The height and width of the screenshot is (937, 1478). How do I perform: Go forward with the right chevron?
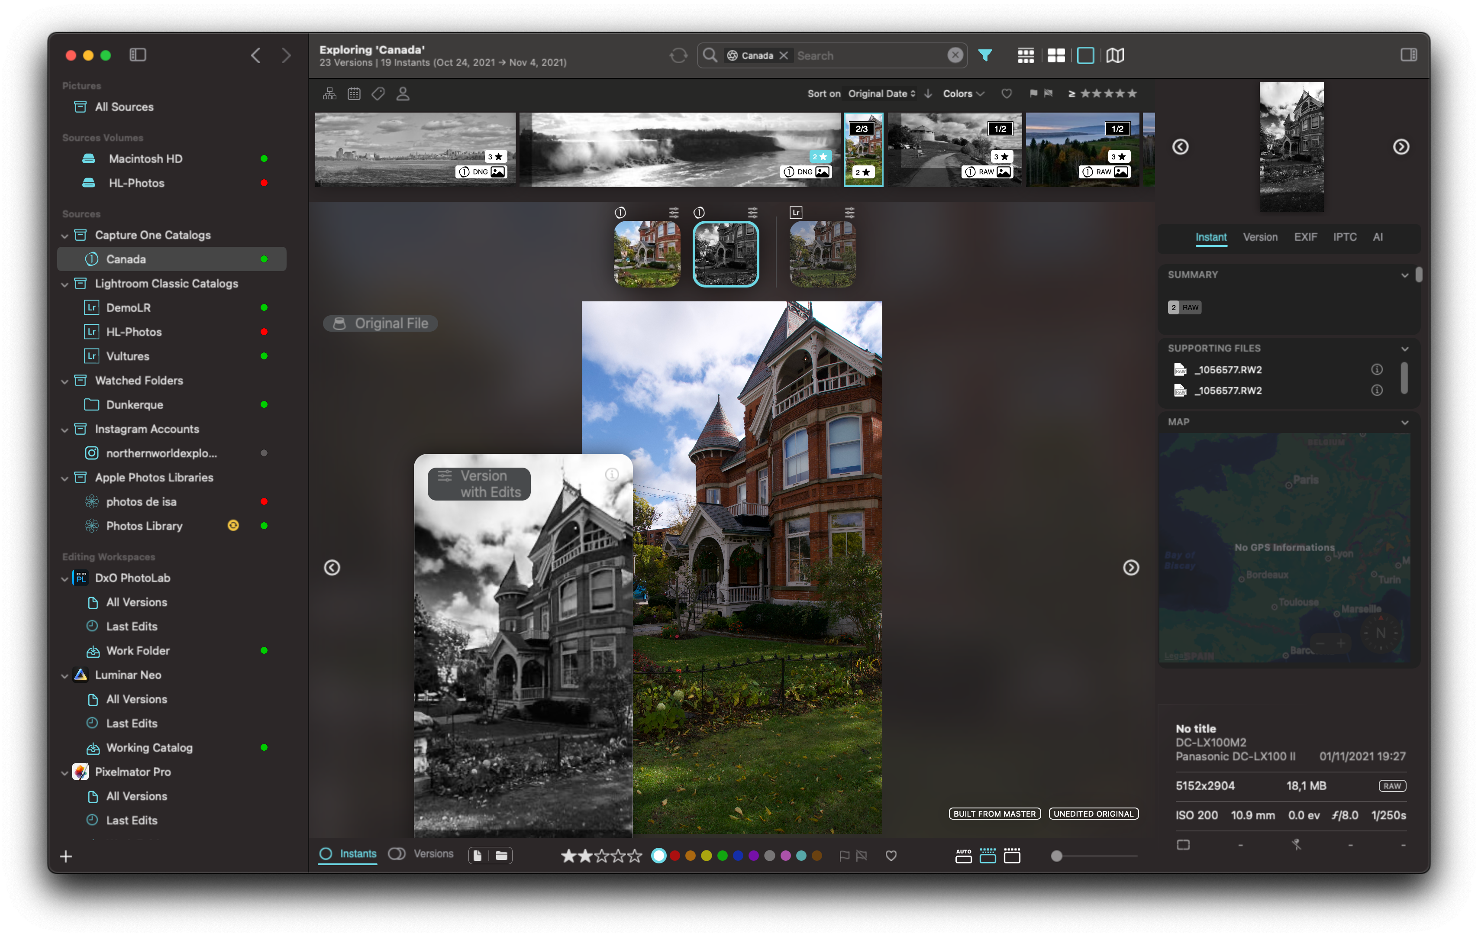coord(286,56)
